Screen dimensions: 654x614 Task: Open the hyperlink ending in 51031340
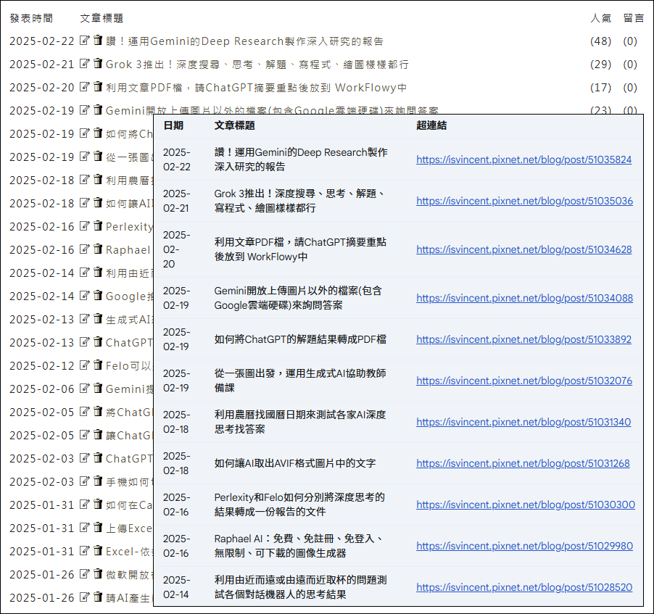click(x=523, y=422)
